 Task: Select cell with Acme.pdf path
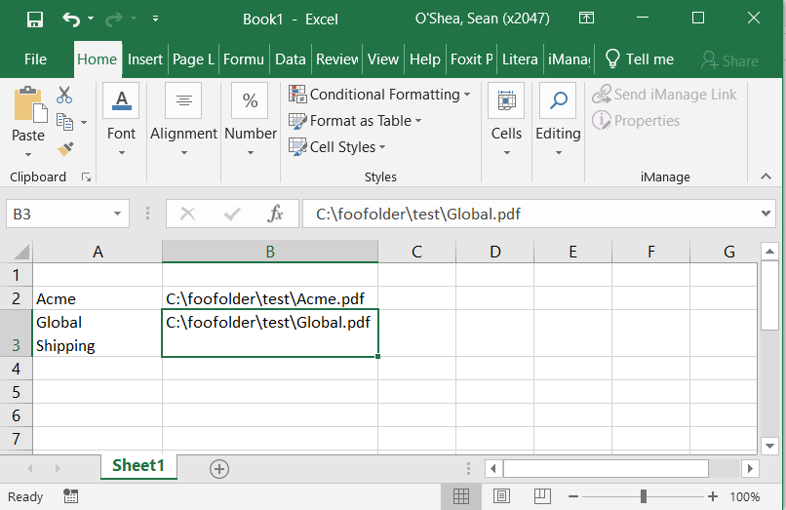tap(270, 298)
